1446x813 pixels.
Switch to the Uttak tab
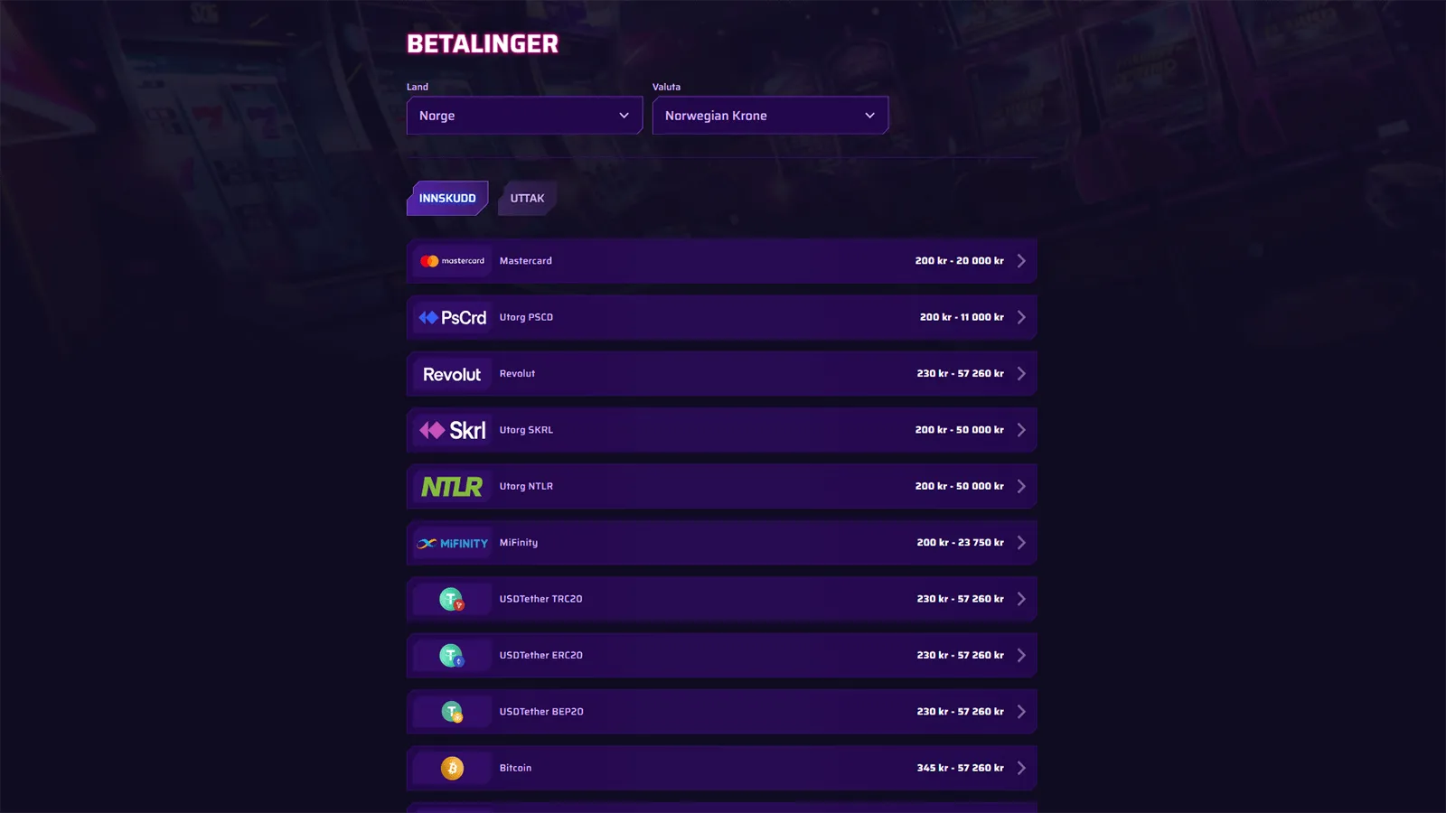tap(527, 199)
